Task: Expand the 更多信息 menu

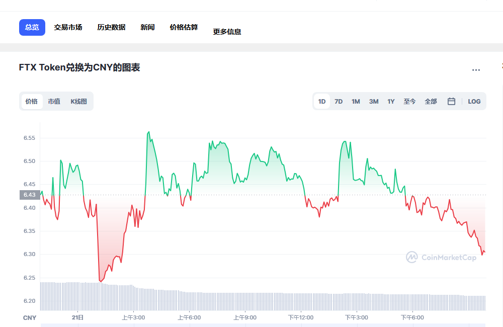Action: click(x=227, y=31)
